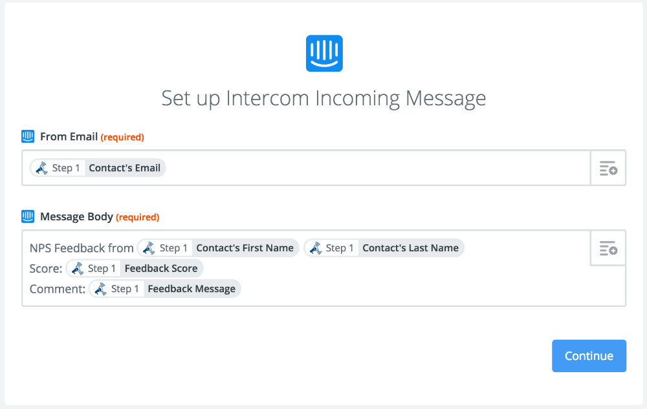
Task: Click empty space in From Email input
Action: point(375,169)
